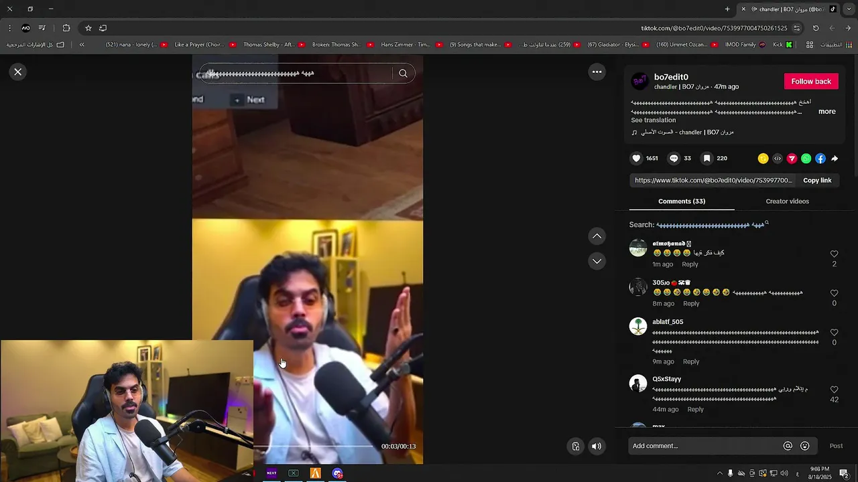Save video with bookmark icon
The height and width of the screenshot is (482, 858).
[707, 159]
